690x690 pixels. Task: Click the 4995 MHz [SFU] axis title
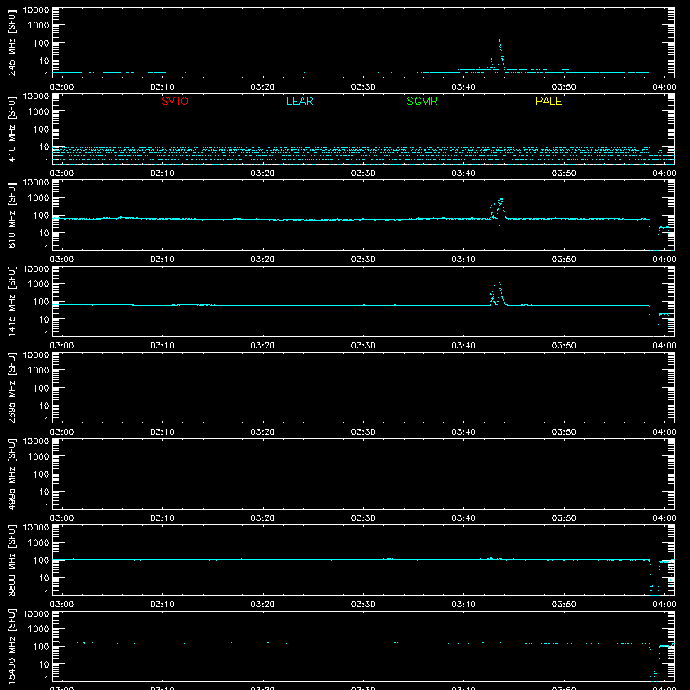click(x=11, y=474)
